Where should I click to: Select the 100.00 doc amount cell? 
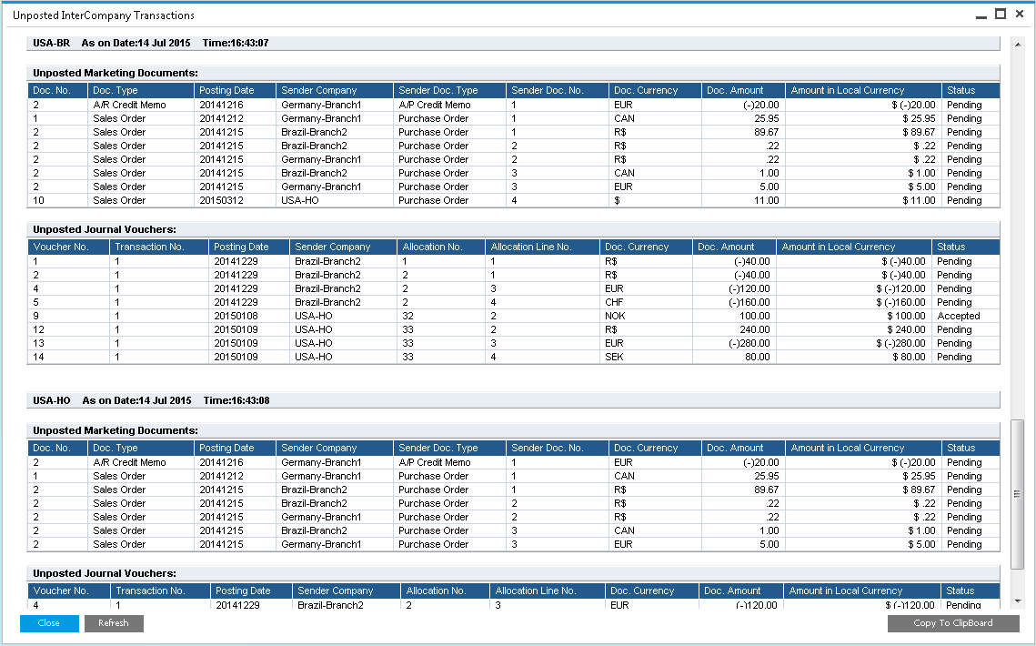tap(734, 316)
